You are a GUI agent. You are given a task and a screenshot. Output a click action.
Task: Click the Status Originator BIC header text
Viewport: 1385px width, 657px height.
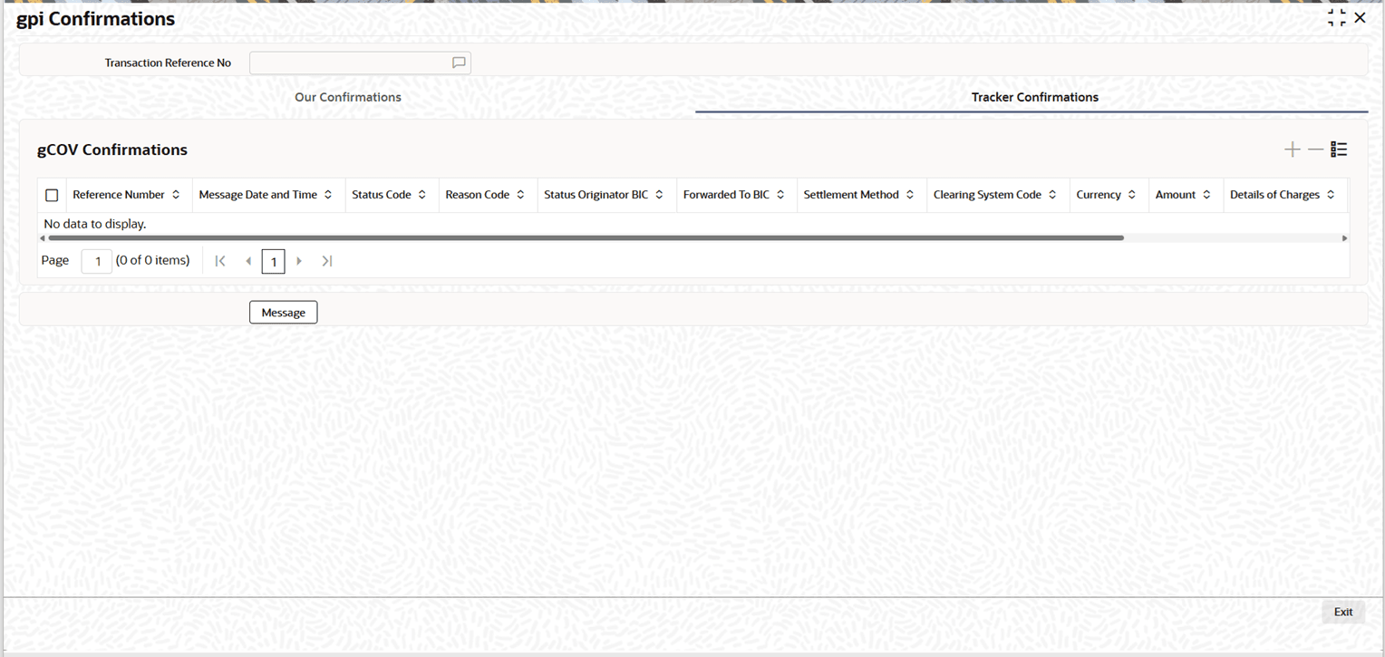596,195
